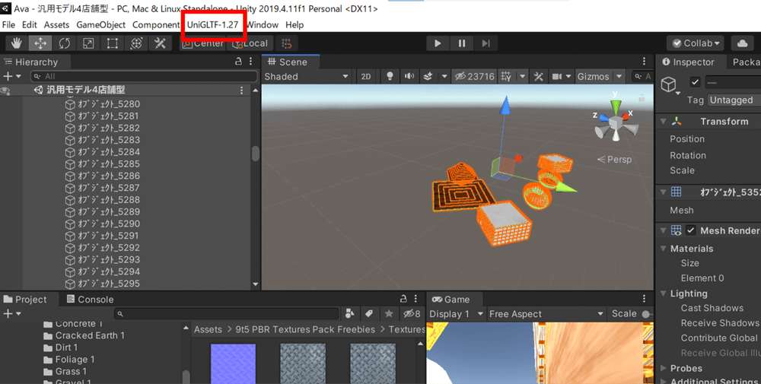Toggle scene lighting bulb
This screenshot has height=384, width=761.
(389, 76)
